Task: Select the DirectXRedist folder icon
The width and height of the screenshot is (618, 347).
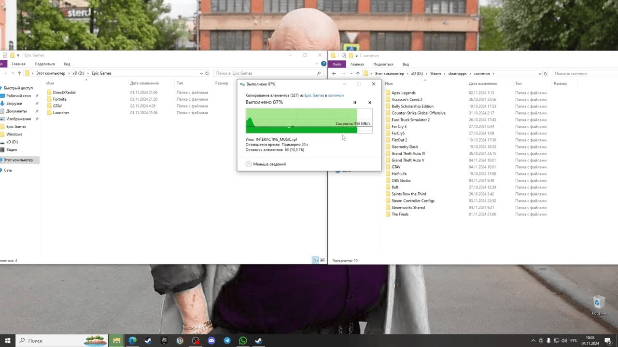Action: point(49,93)
